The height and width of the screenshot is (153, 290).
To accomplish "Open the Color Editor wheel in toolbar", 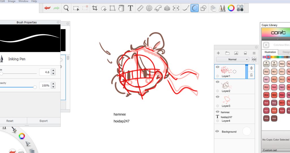I will [x=231, y=8].
